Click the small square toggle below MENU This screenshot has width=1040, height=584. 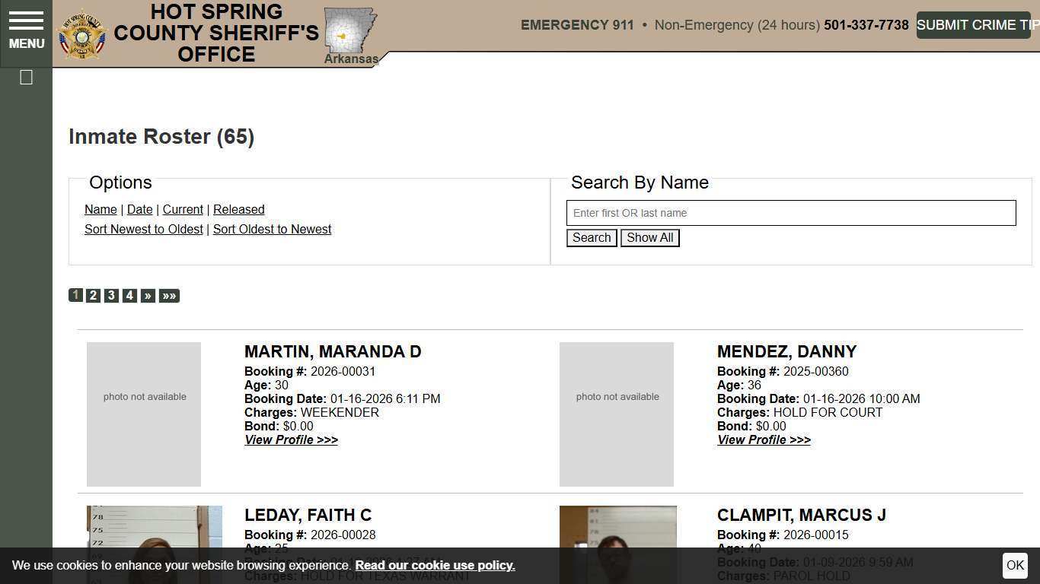[x=26, y=77]
